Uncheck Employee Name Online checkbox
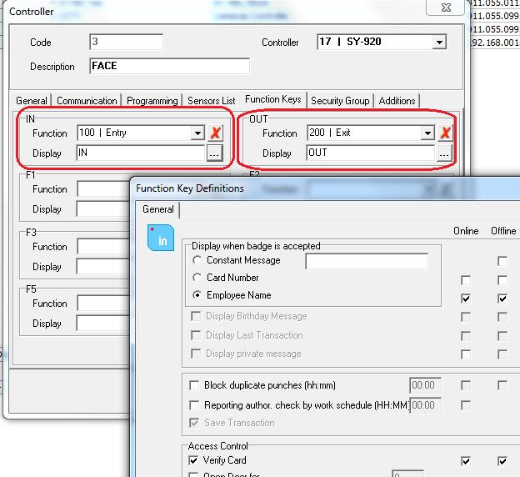 click(466, 298)
